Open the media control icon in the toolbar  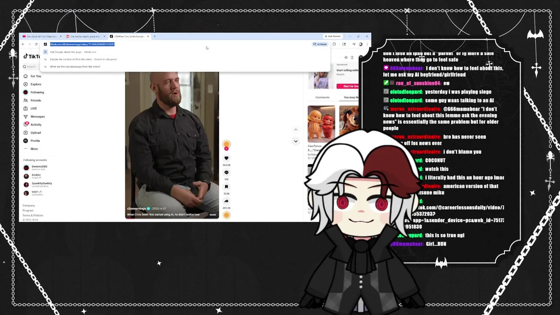(353, 44)
